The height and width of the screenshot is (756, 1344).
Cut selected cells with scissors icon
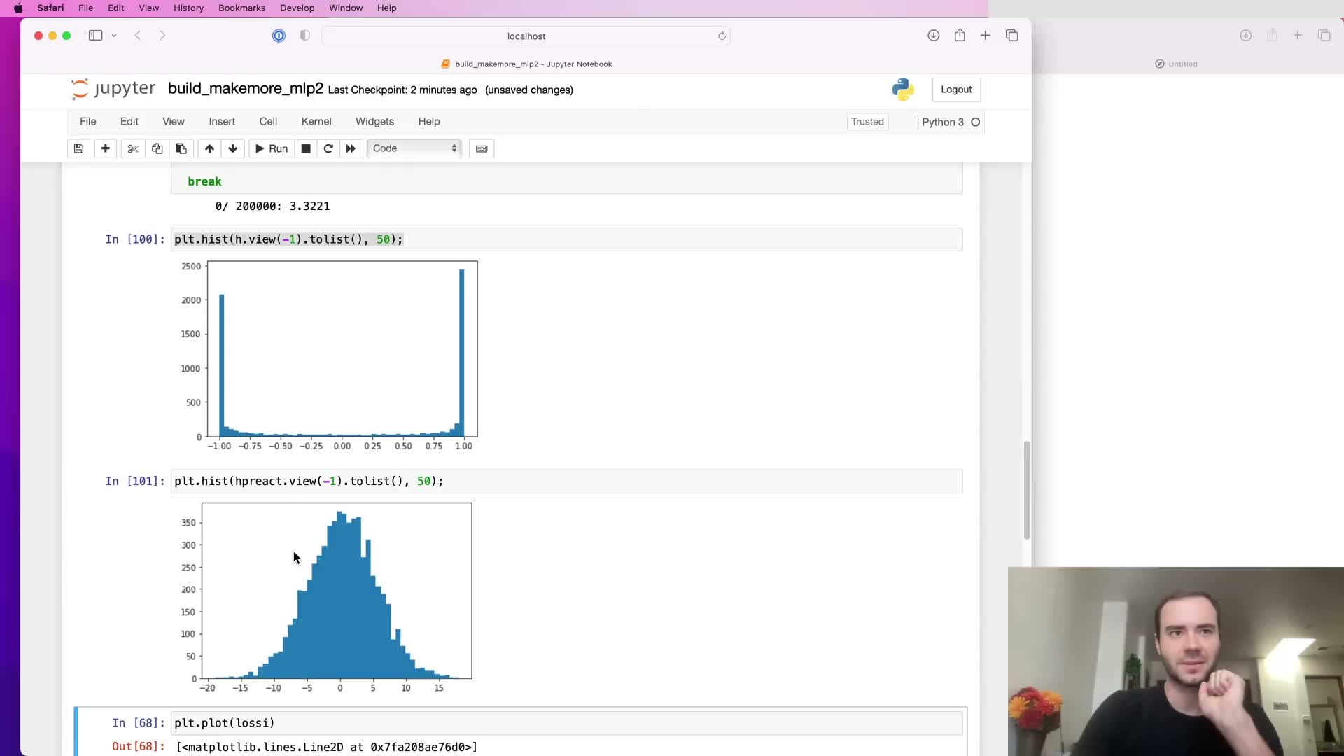133,148
